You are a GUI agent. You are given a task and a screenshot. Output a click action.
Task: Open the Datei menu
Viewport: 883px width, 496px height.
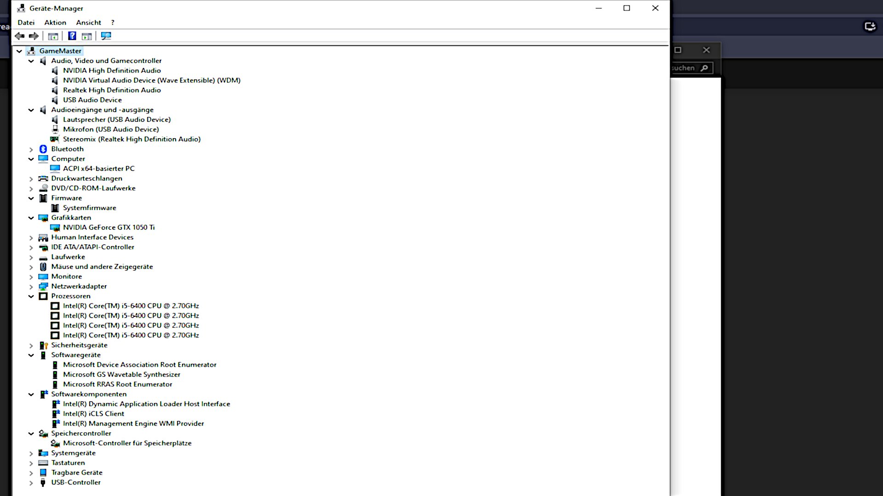coord(26,23)
